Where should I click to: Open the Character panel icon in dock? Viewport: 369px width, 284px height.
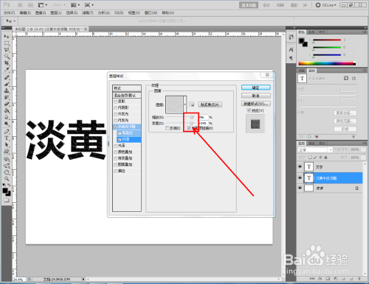292,50
